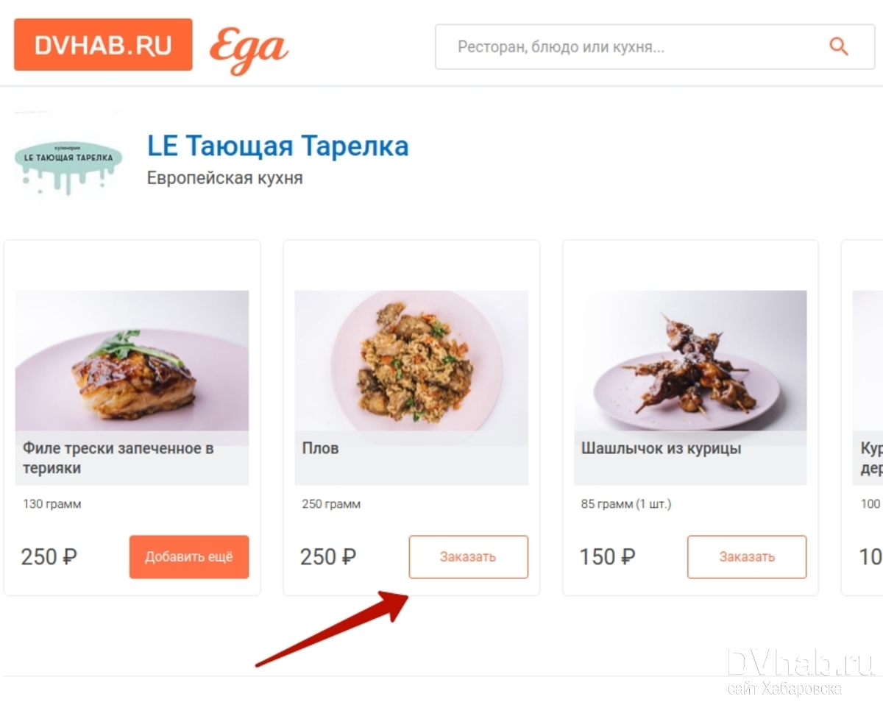Screen dimensions: 883x705
Task: Open the baked cod fillet photo
Action: pos(132,361)
